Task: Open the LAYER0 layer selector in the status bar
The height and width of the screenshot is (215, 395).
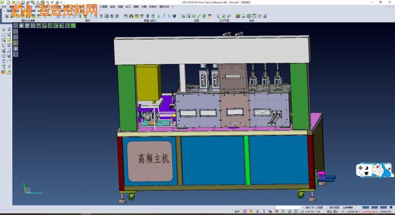Action: pyautogui.click(x=348, y=208)
